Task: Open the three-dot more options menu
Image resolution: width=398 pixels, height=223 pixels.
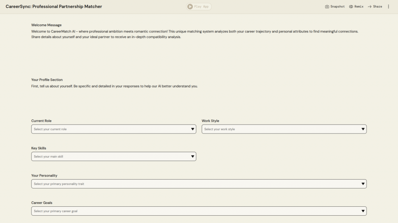Action: point(388,7)
